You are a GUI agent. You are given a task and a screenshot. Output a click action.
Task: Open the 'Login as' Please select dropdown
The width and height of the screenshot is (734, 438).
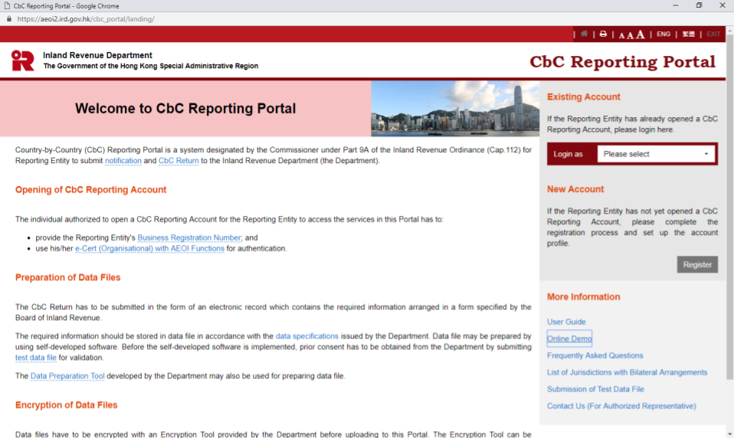[656, 154]
